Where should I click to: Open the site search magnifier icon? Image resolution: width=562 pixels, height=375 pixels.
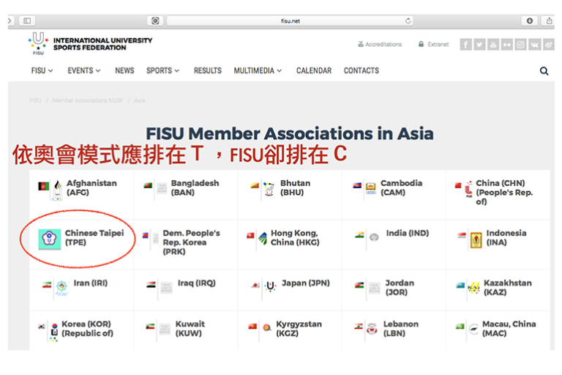click(x=544, y=71)
